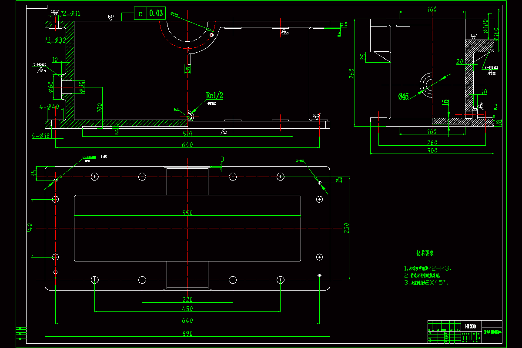
Task: Click the part name cell in the title block
Action: [492, 332]
